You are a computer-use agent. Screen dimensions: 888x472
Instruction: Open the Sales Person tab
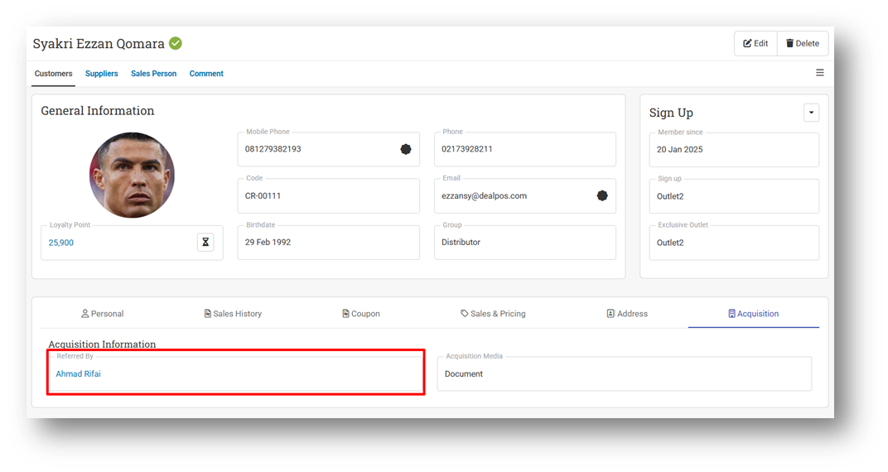click(x=153, y=74)
